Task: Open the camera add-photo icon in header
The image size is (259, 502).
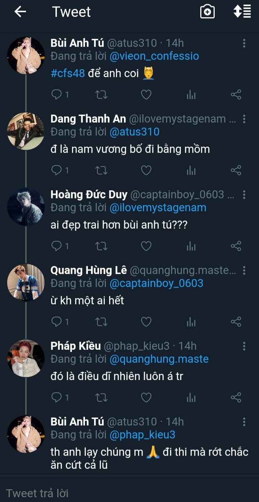Action: [x=207, y=12]
